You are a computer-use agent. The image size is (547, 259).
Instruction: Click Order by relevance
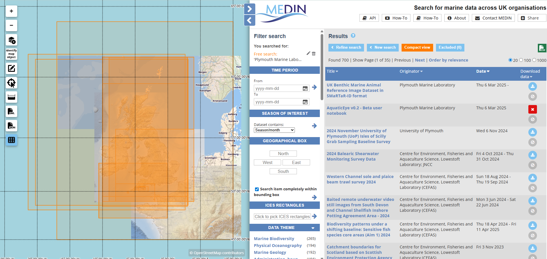coord(448,60)
